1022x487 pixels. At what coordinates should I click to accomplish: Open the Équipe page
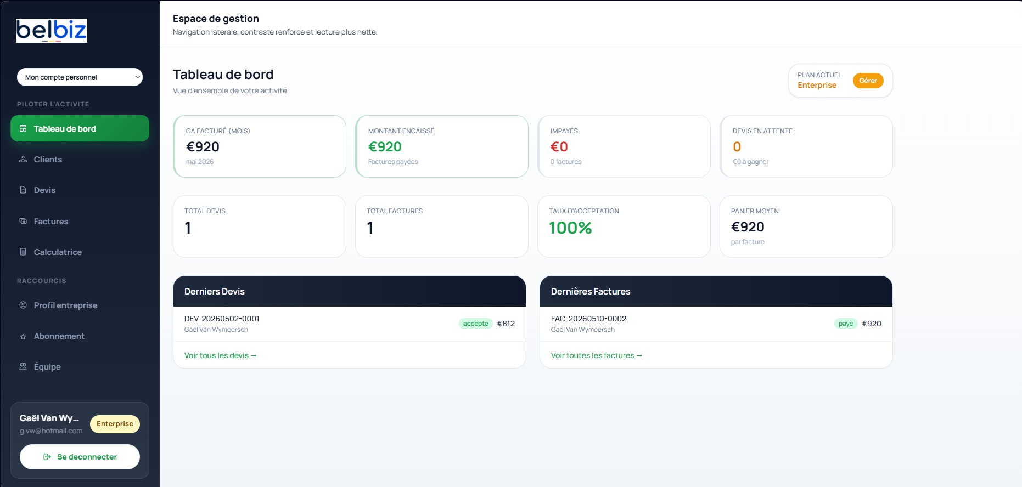80,367
